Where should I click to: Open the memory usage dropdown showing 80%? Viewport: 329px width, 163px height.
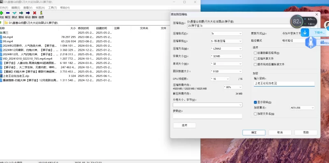pyautogui.click(x=233, y=87)
